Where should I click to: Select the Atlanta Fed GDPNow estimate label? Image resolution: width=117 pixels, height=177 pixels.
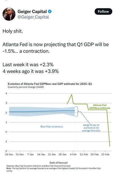[100, 107]
